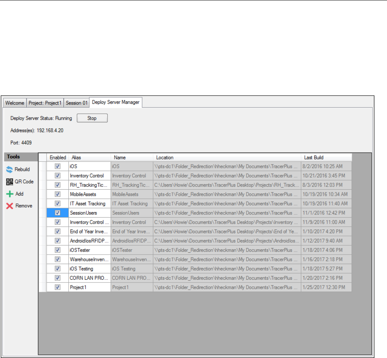Click the End of Year Inve... alias cell
387x358 pixels.
pos(90,231)
